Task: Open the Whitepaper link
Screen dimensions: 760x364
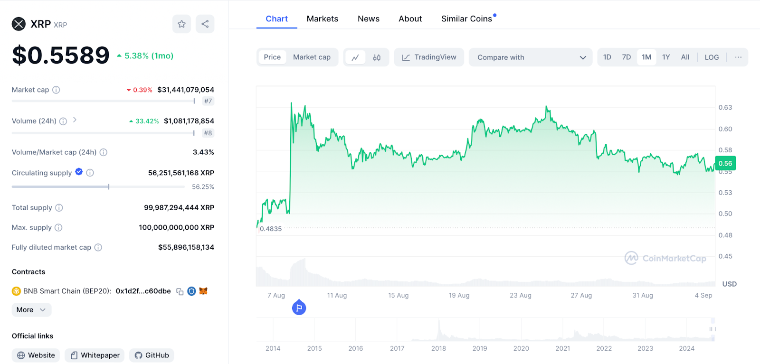Action: pos(95,355)
